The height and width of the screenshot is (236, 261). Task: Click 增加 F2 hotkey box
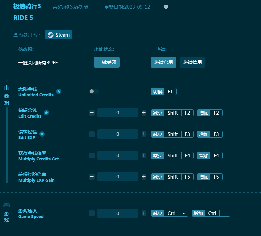210,113
